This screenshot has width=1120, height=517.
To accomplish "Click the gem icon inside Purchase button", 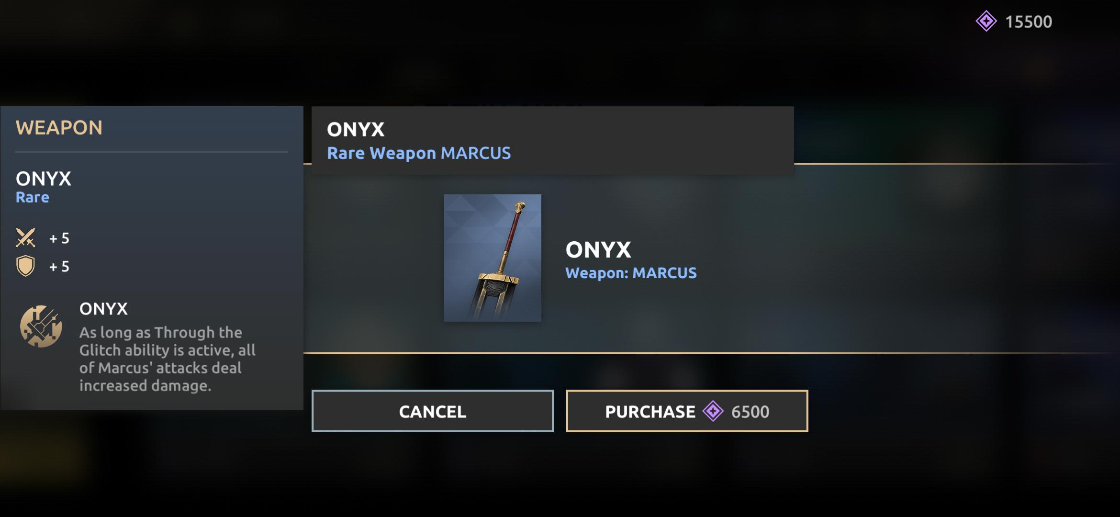I will [x=713, y=411].
